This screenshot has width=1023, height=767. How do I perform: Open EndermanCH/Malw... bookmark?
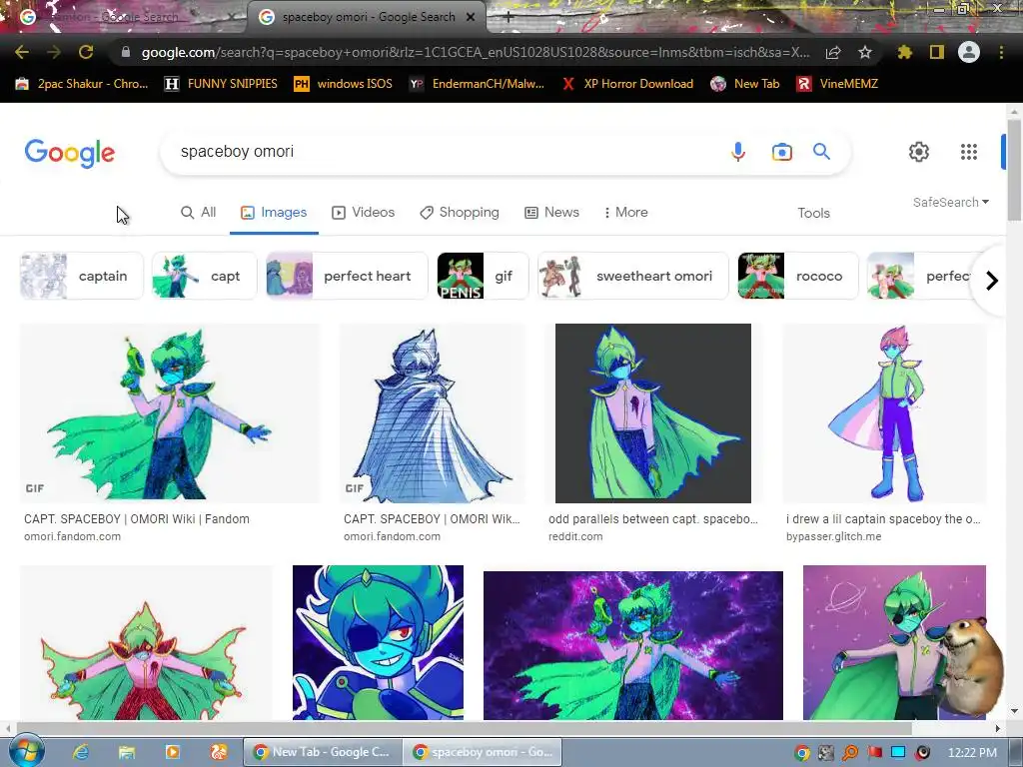pos(477,84)
